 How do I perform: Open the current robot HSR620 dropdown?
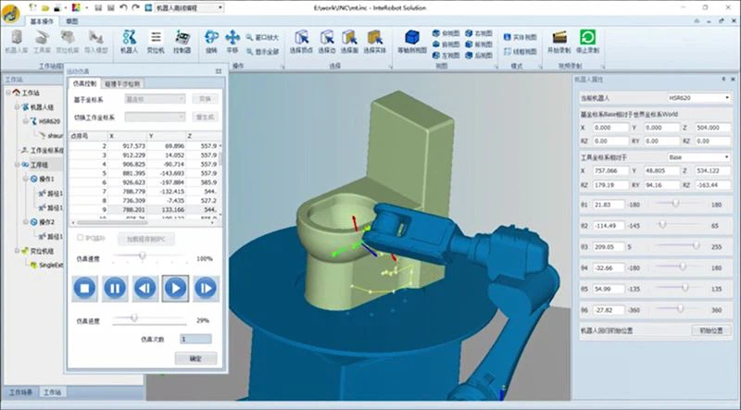click(x=698, y=98)
